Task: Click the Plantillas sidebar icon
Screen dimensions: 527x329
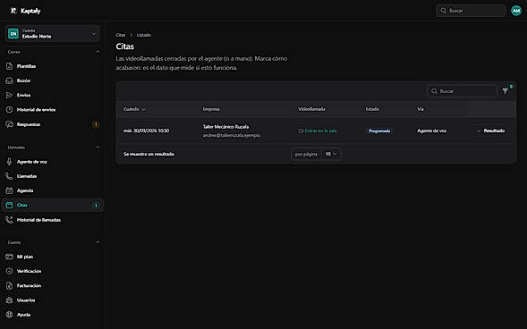Action: [x=10, y=66]
